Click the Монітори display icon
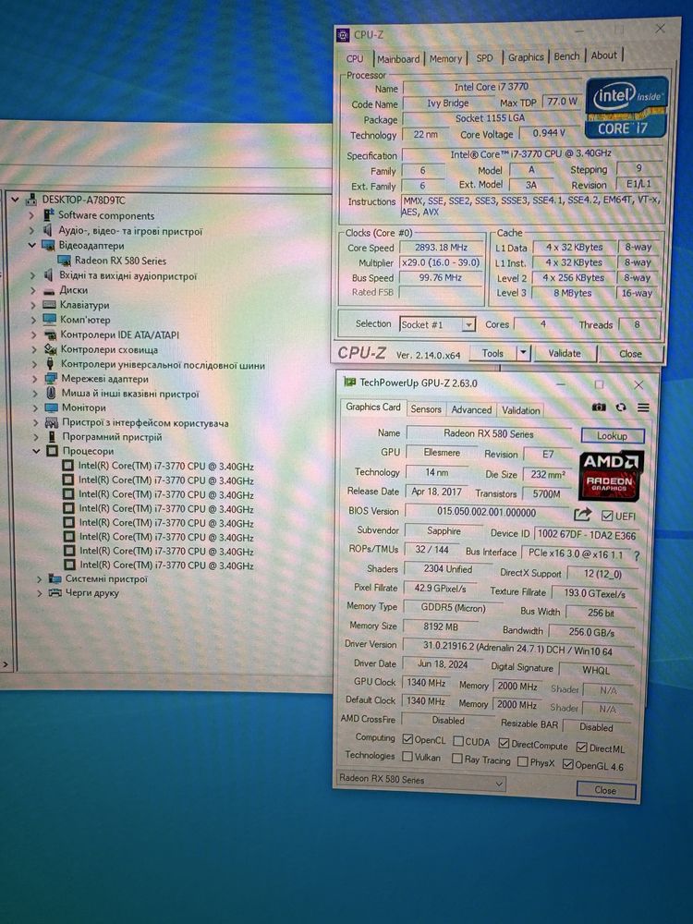The height and width of the screenshot is (924, 693). click(x=51, y=407)
